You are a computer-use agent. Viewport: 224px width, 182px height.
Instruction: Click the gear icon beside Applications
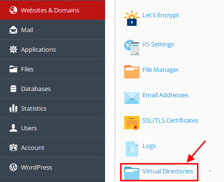click(x=13, y=49)
